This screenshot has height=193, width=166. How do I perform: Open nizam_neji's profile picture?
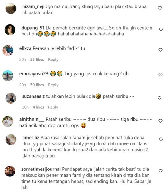(x=11, y=8)
